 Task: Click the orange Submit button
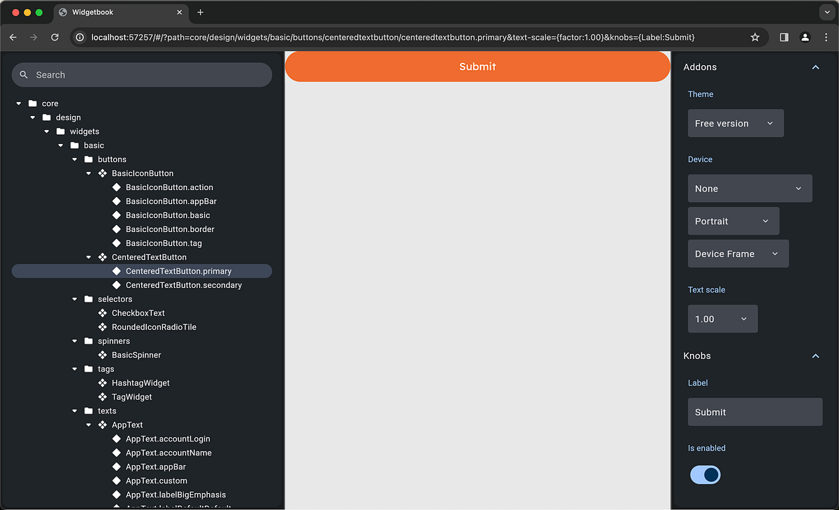pos(478,66)
